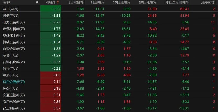Sort by the 5日涨幅% column header
Viewport: 218px width, 112px height.
coord(76,2)
